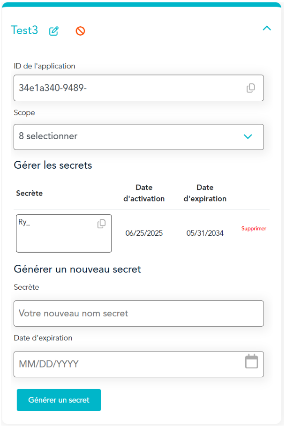The image size is (286, 427).
Task: Open the calendar date picker icon
Action: tap(252, 361)
